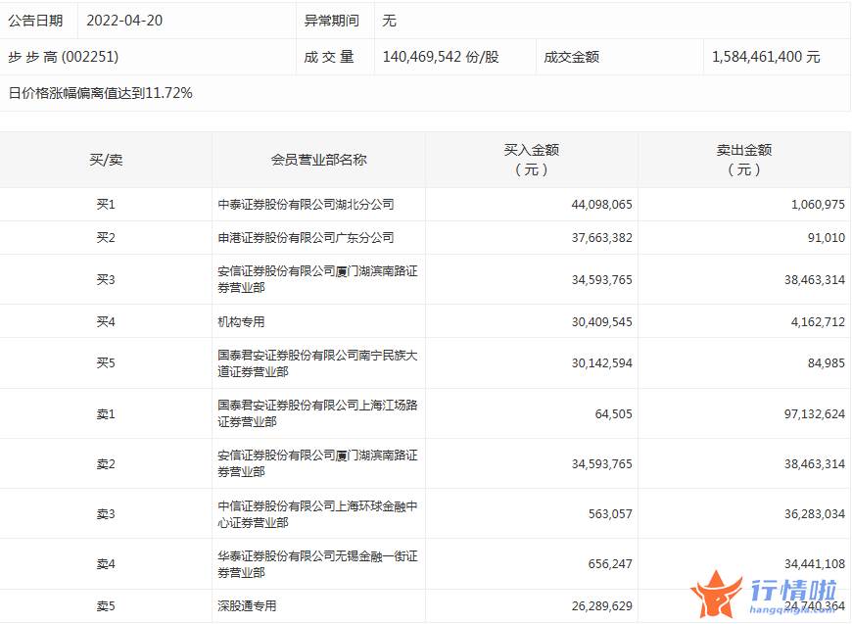Click 中信证券 上海环球金融中心 branch name

(x=317, y=514)
